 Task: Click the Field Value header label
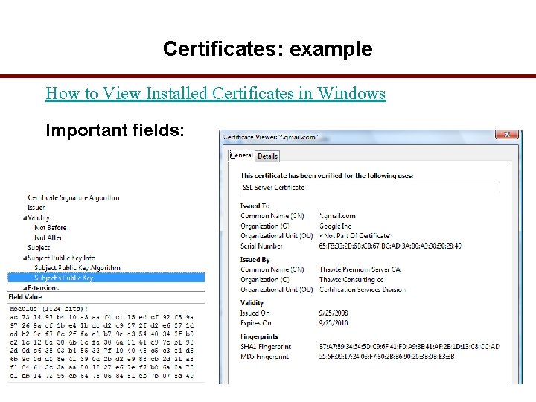click(x=25, y=297)
